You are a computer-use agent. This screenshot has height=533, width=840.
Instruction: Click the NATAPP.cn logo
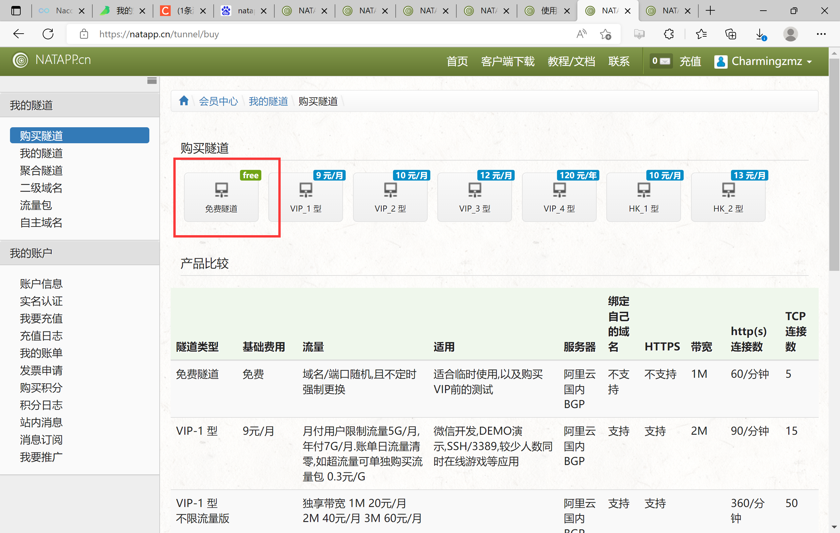pyautogui.click(x=52, y=60)
